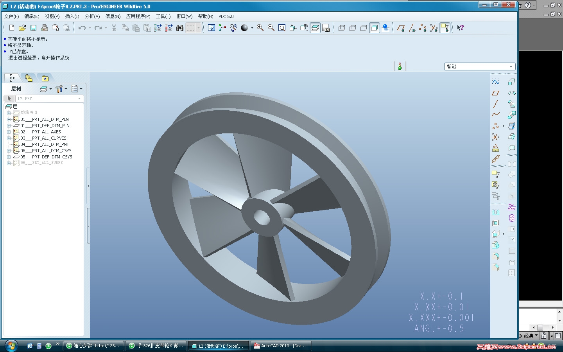The image size is (563, 352).
Task: Select the datum Curve tool
Action: pos(496,115)
